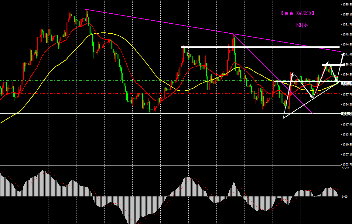Viewport: 352px width, 224px height.
Task: Click the 1303.70 price axis label
Action: tap(347, 164)
